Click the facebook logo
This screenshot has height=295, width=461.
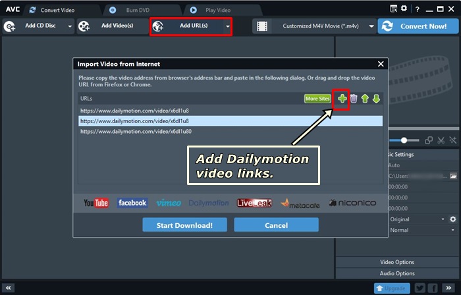[132, 203]
